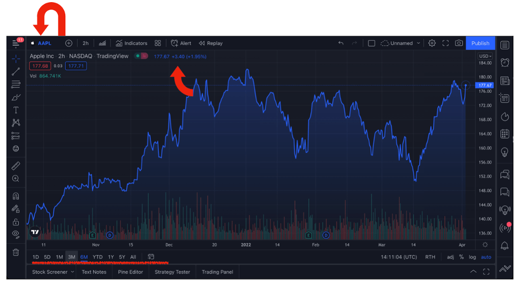The image size is (516, 281).
Task: Enter fullscreen mode from top toolbar
Action: [445, 43]
